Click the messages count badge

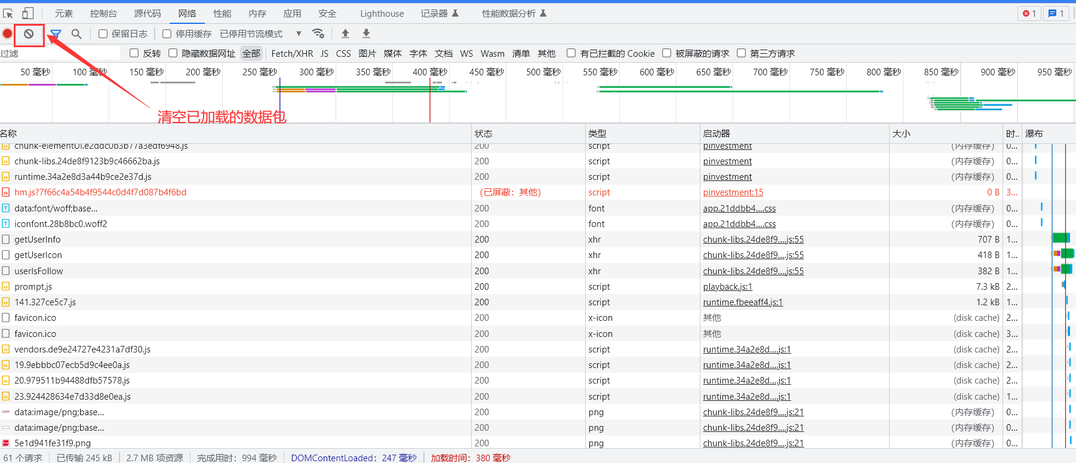click(1056, 13)
